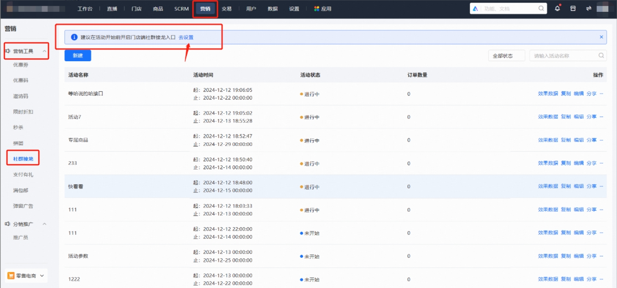Open 效果数据 for activity 快看看
617x288 pixels.
pos(547,186)
